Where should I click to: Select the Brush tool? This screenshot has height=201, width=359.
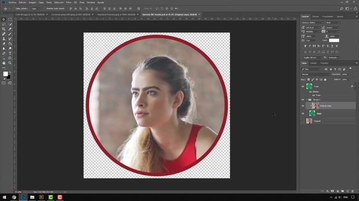(x=10, y=34)
